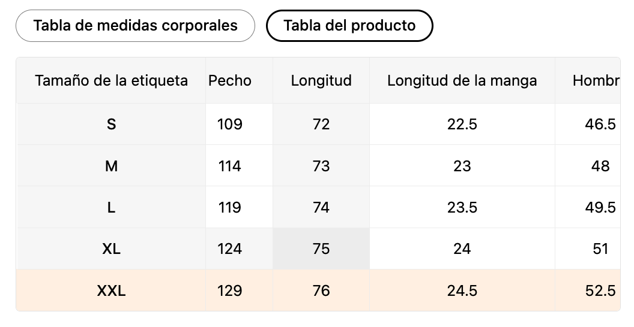The width and height of the screenshot is (634, 327).
Task: Click the Longitud column header
Action: 321,80
